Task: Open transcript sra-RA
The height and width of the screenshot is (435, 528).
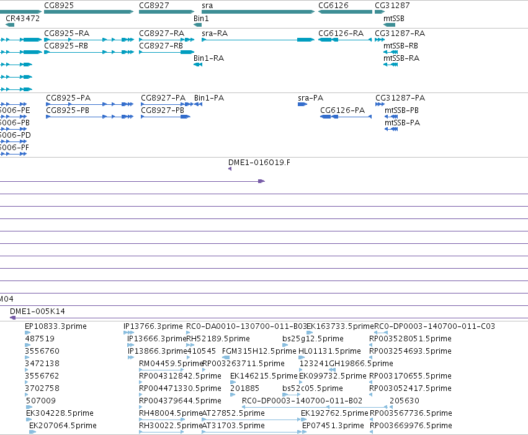Action: [215, 34]
